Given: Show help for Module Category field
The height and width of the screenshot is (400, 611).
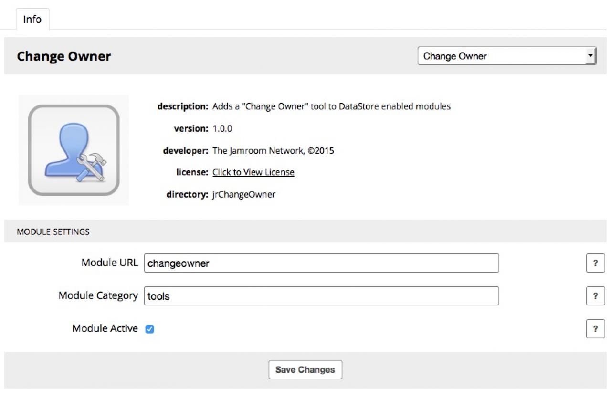Looking at the screenshot, I should [x=595, y=296].
